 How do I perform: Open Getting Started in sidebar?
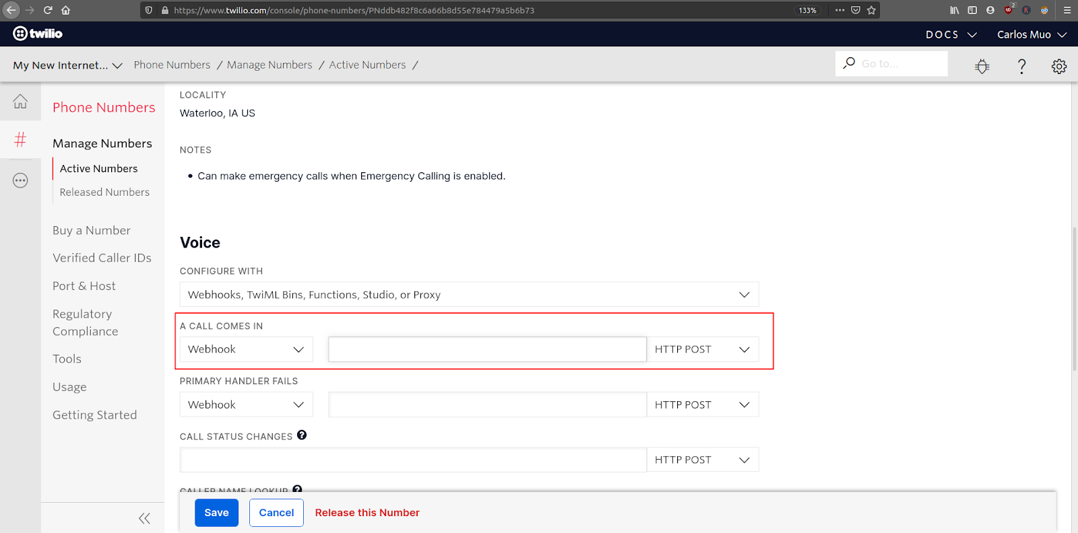(x=94, y=415)
